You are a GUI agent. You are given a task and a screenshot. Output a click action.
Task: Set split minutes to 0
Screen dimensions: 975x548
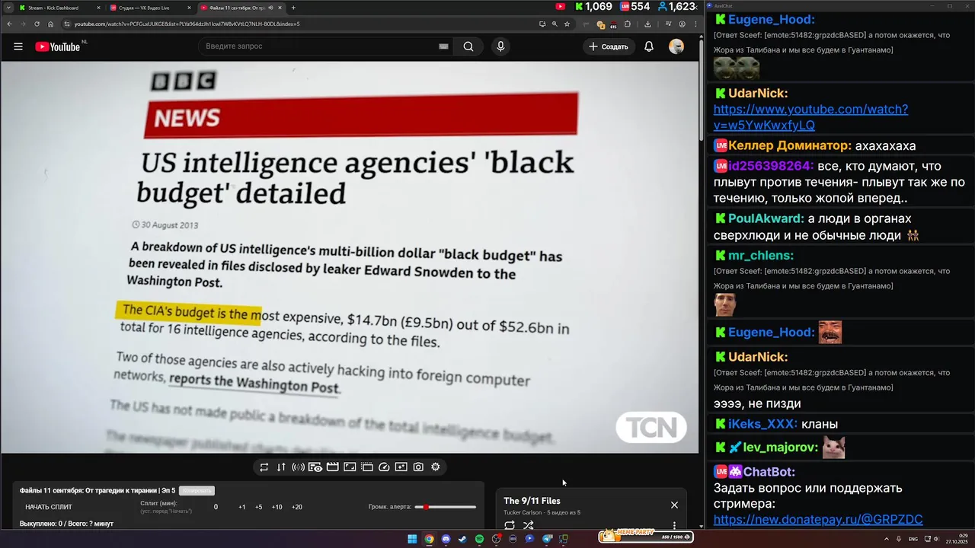point(216,507)
